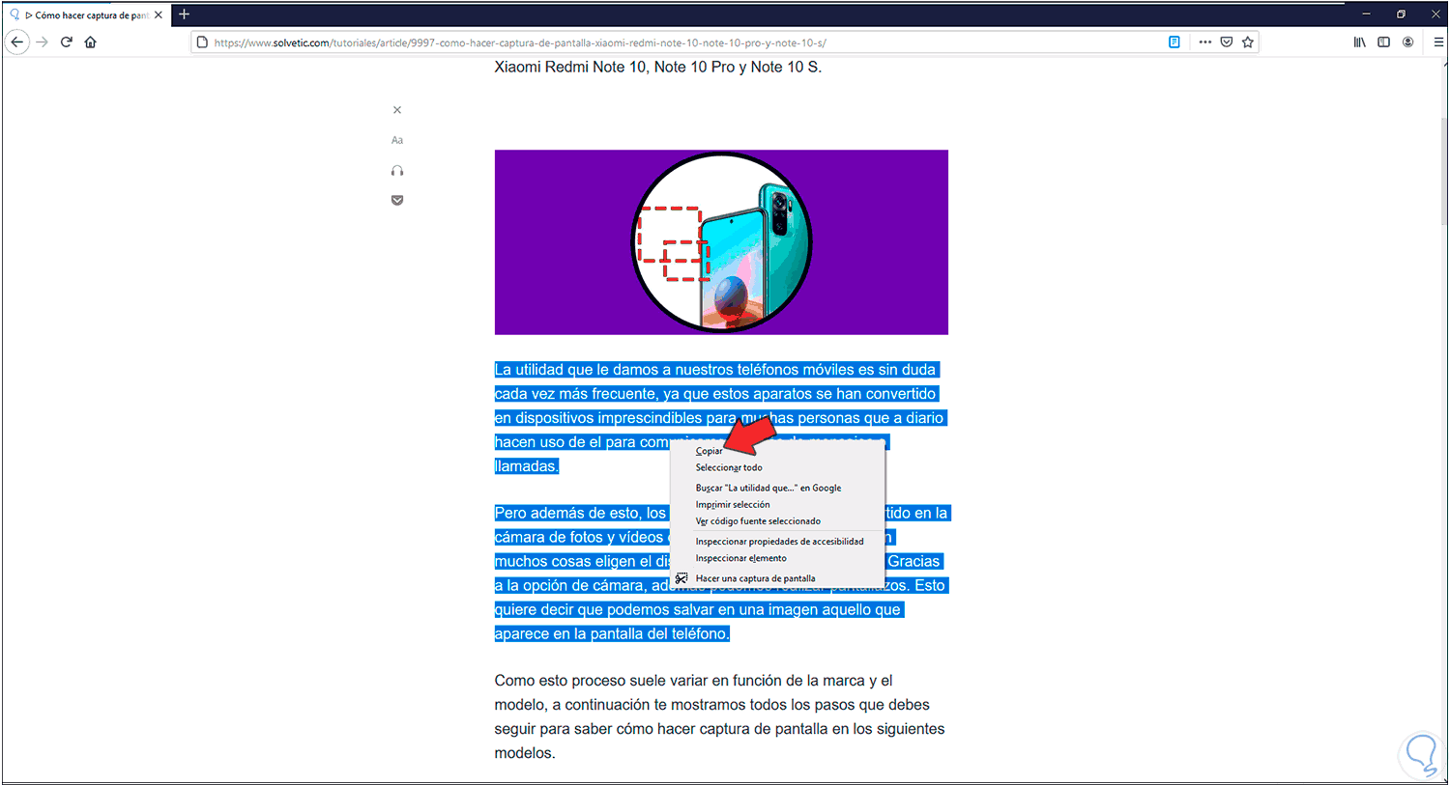Screen dimensions: 1450x785
Task: Click the text 'Xiaomi Redmi Note 10, Note 10 Pro y Note 10 S.'
Action: [658, 67]
